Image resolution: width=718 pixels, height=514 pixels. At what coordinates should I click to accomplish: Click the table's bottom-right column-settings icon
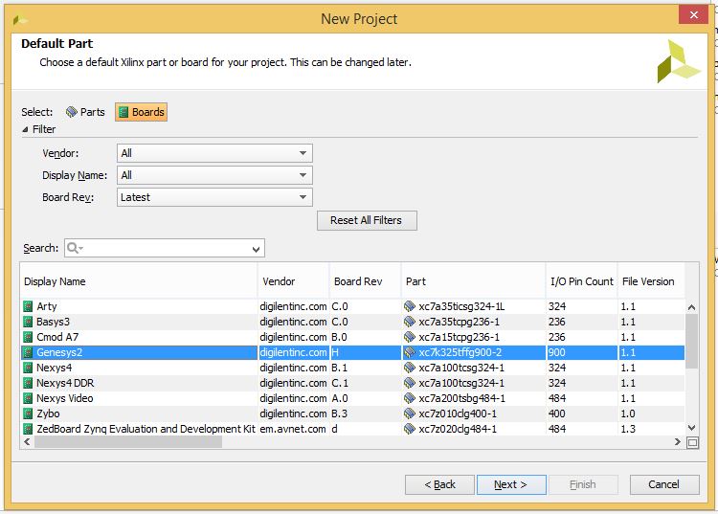tap(692, 442)
